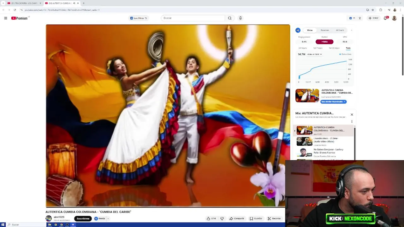Open a new browser tab
404x227 pixels.
click(x=84, y=3)
